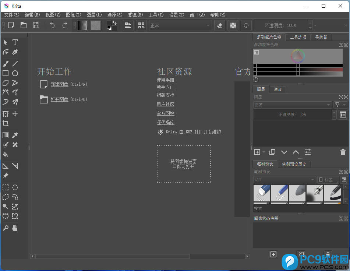Toggle Eraser mode in the toolbar

[219, 25]
